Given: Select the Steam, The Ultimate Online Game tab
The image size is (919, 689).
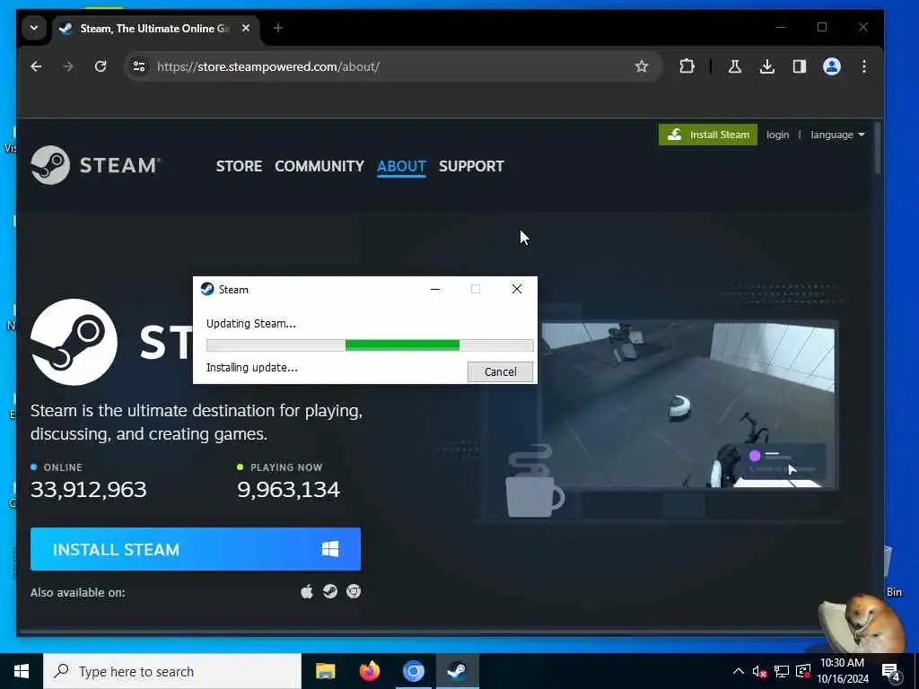Looking at the screenshot, I should [154, 28].
